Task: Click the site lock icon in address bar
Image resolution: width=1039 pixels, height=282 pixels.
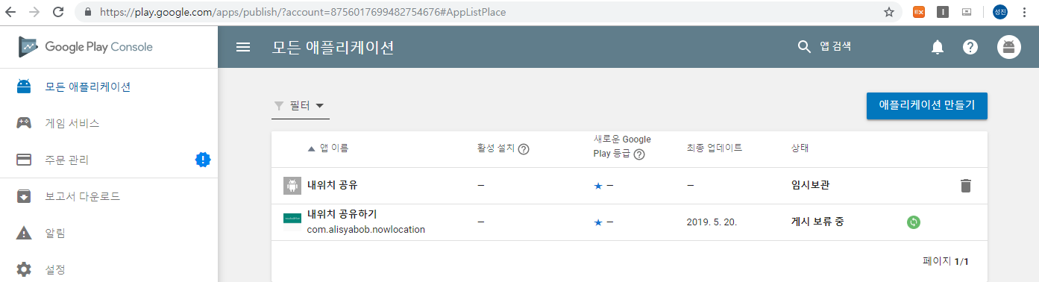Action: click(x=88, y=12)
